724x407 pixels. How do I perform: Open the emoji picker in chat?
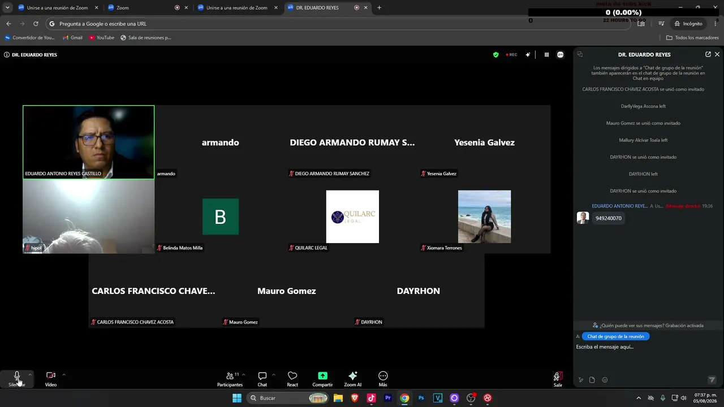point(605,380)
